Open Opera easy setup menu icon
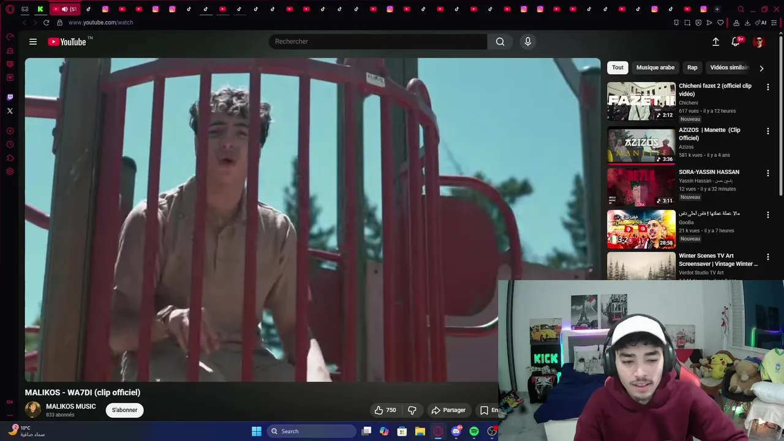 (775, 23)
